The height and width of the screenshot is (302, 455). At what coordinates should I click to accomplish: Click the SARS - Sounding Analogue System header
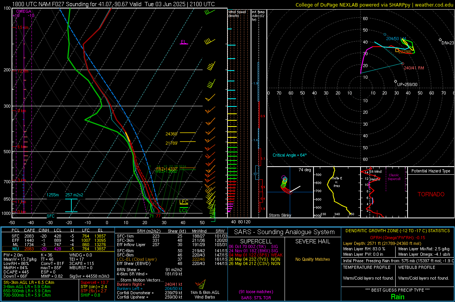coord(285,232)
